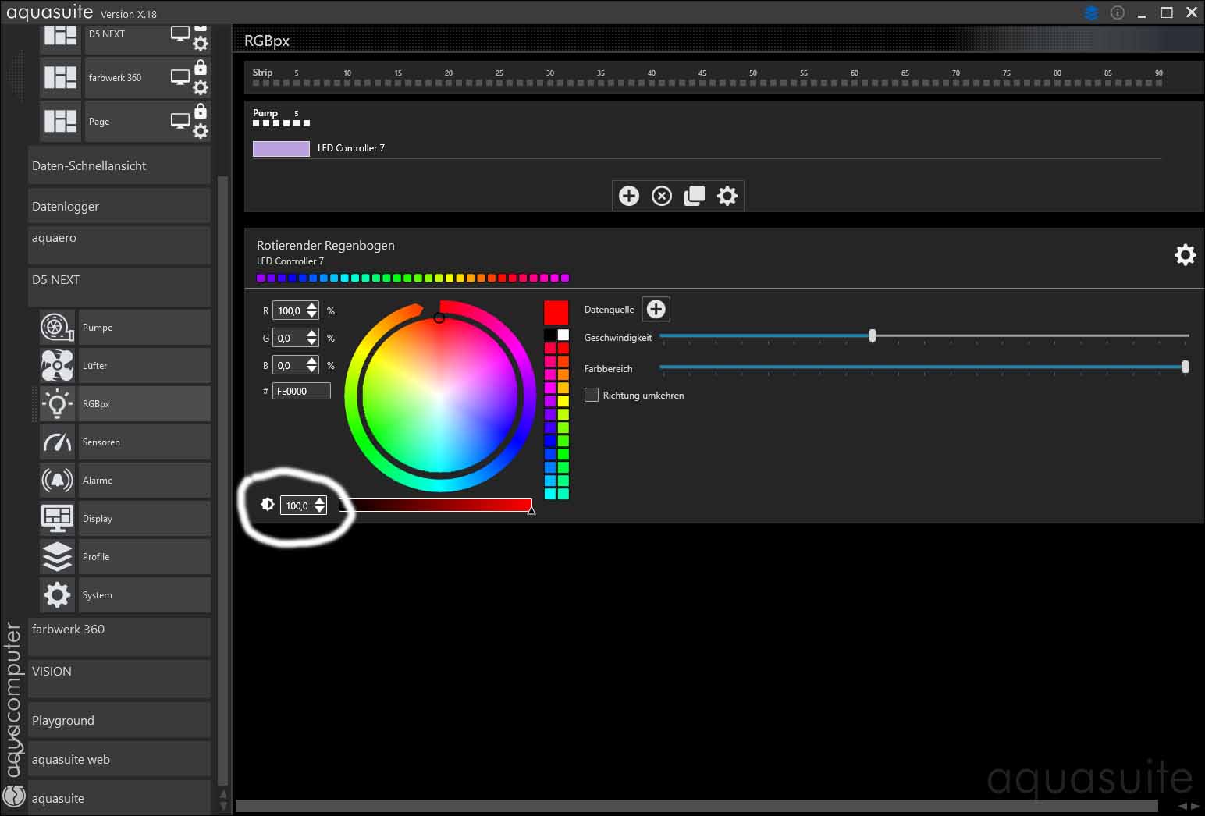
Task: Open settings gear of farbwerk 360 page
Action: (x=201, y=87)
